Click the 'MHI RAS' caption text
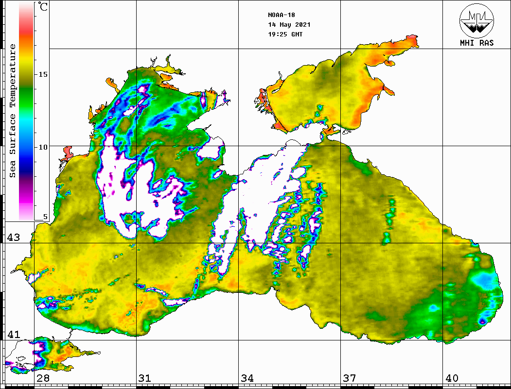The width and height of the screenshot is (511, 389). (x=476, y=43)
